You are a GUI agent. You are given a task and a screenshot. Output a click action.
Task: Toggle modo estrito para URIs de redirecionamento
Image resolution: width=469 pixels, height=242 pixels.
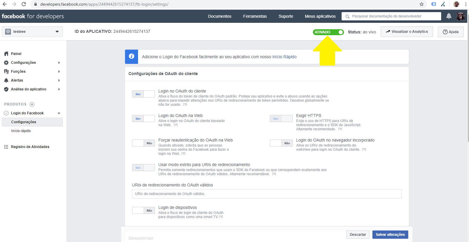pyautogui.click(x=143, y=168)
